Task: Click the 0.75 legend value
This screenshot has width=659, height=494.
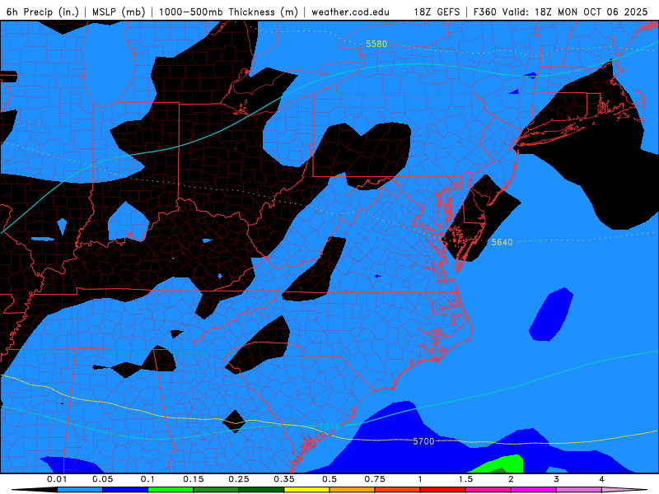Action: click(375, 479)
